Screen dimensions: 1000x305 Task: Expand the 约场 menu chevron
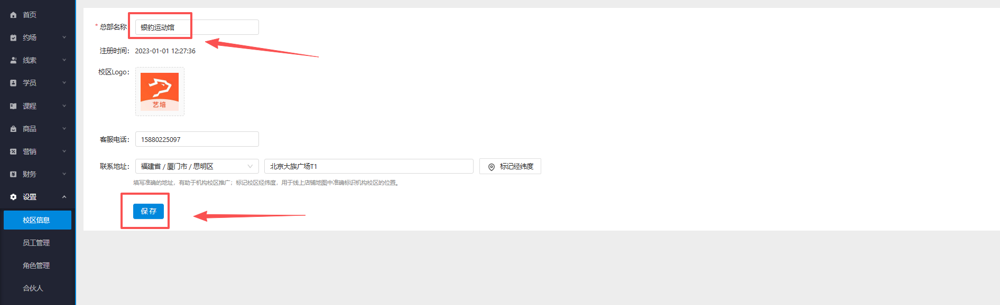pos(64,37)
